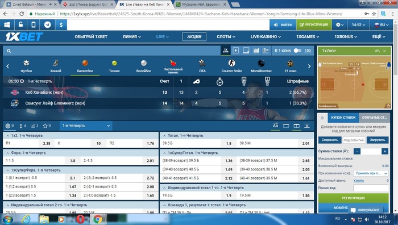The width and height of the screenshot is (398, 225).
Task: Toggle the list view icon in search bar
Action: pyautogui.click(x=266, y=51)
